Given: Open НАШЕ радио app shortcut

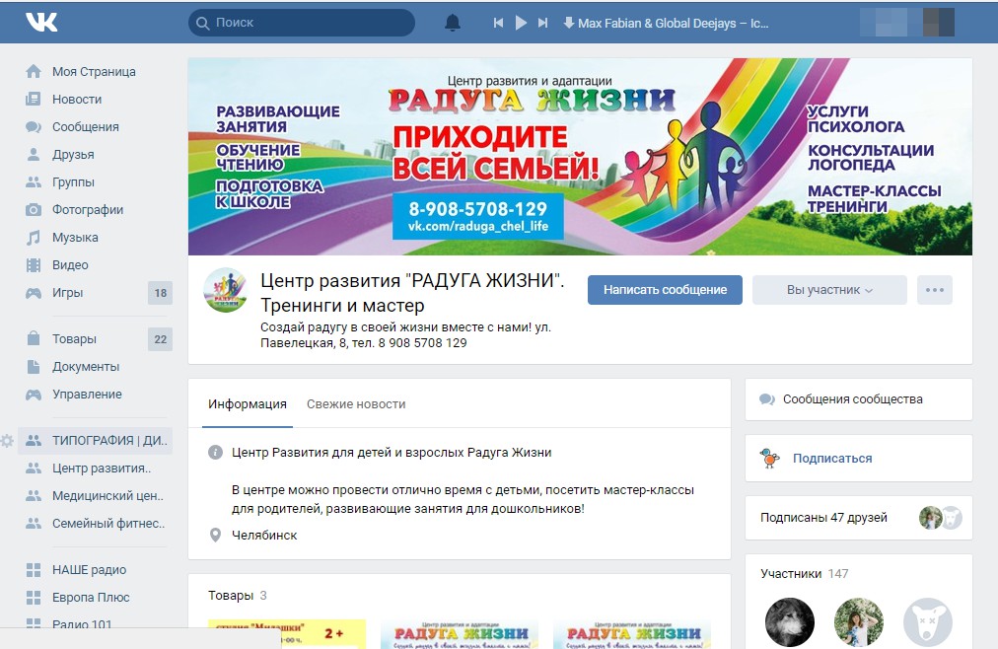Looking at the screenshot, I should pyautogui.click(x=95, y=570).
